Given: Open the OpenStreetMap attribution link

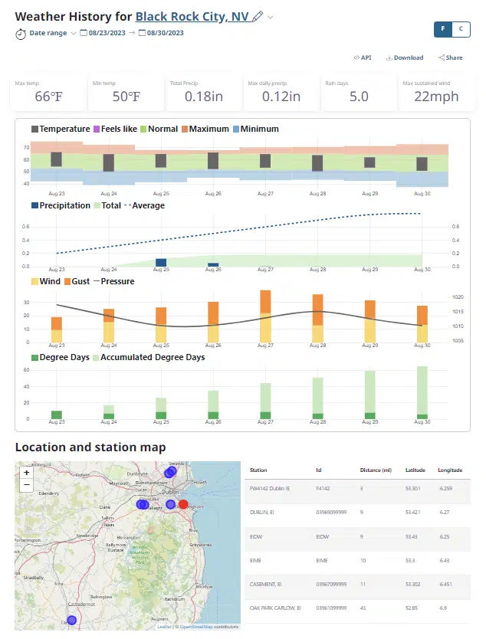Looking at the screenshot, I should pos(196,627).
